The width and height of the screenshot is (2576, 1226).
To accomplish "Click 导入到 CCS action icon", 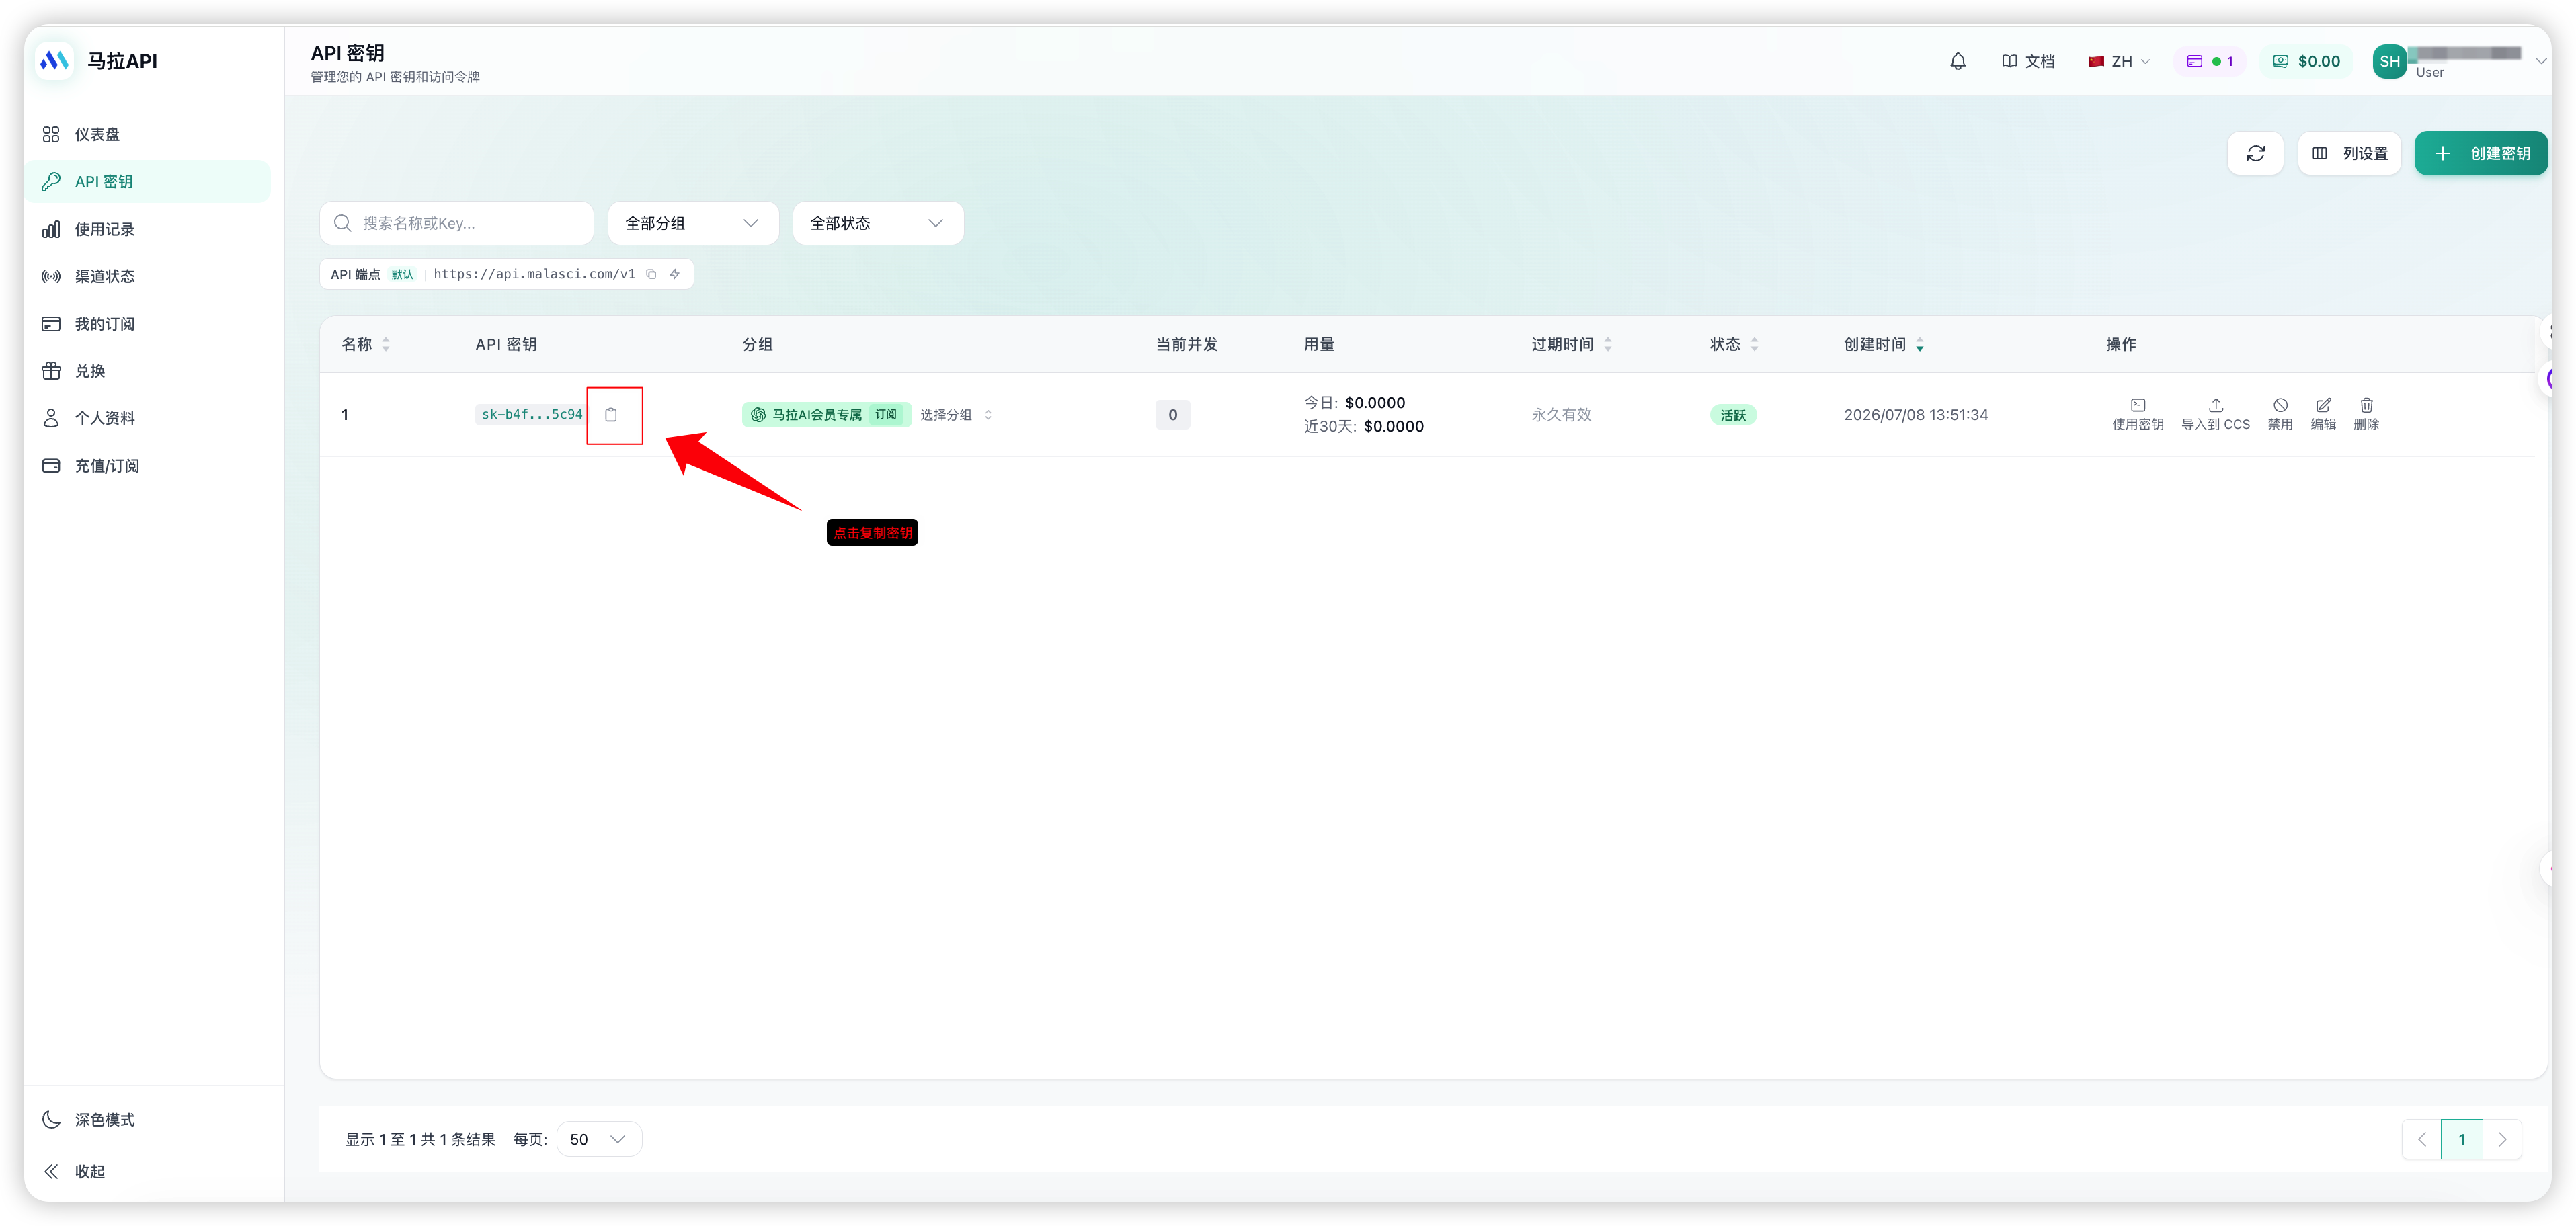I will point(2215,414).
